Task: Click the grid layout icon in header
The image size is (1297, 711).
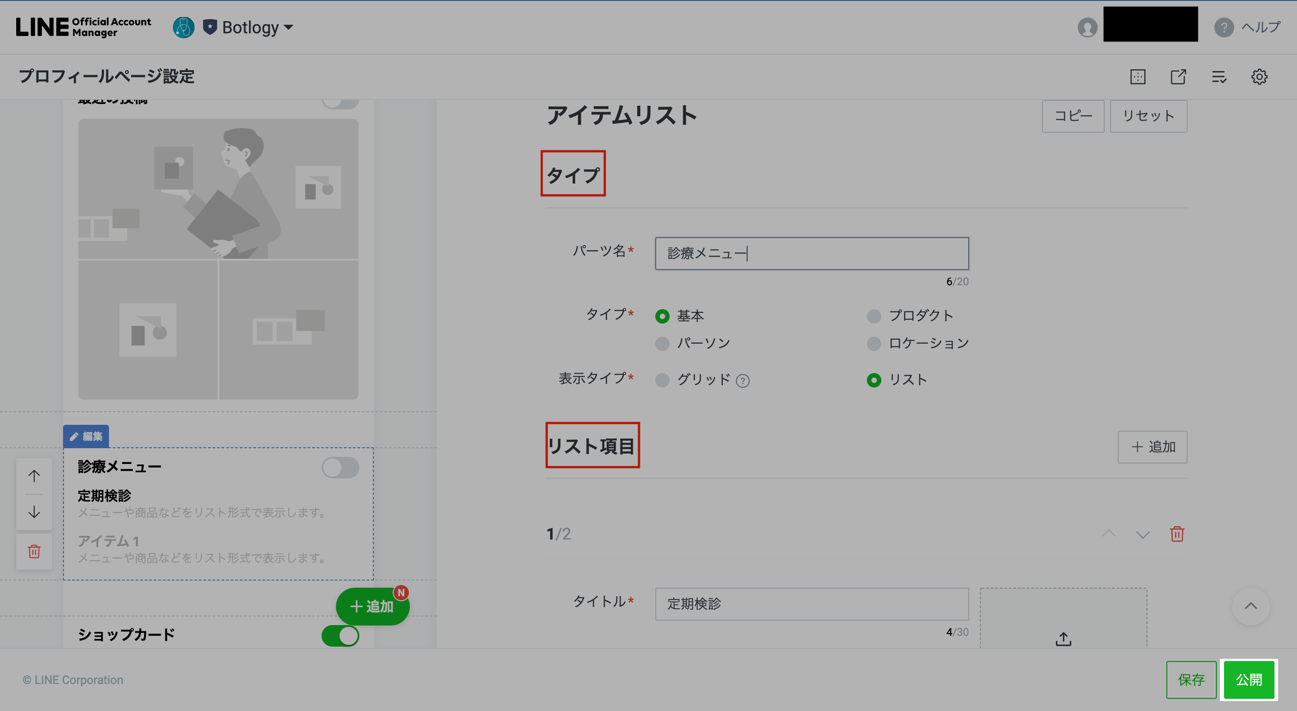Action: click(1138, 77)
